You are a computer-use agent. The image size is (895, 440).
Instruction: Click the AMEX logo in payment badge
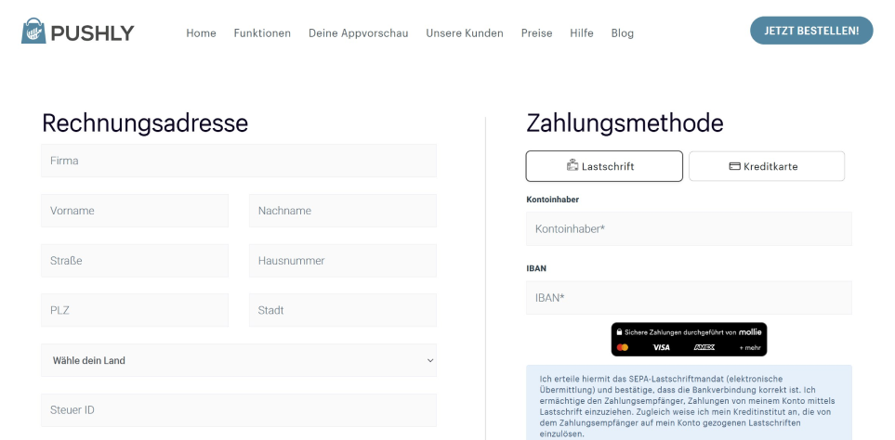(x=704, y=347)
